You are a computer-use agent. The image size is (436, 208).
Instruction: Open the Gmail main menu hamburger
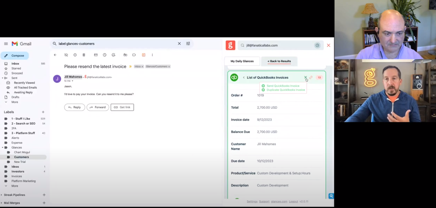(6, 44)
